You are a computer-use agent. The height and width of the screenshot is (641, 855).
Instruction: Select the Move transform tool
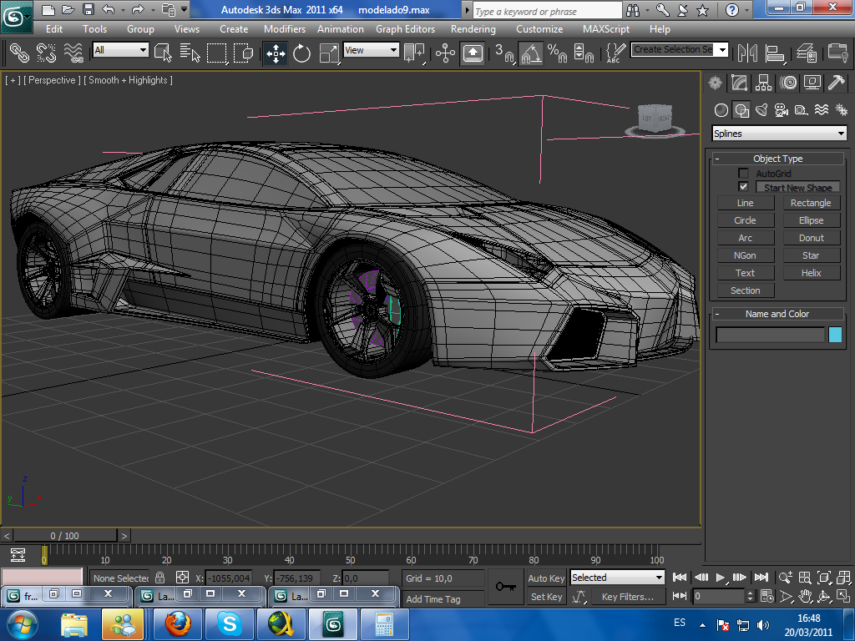point(275,53)
